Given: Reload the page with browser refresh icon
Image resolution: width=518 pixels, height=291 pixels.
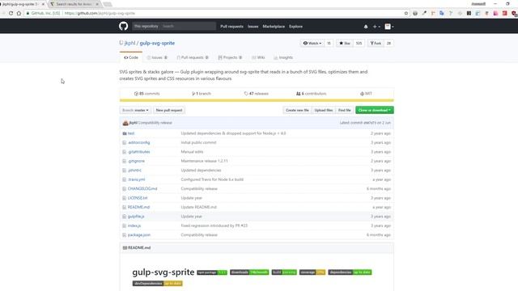Looking at the screenshot, I should point(11,13).
